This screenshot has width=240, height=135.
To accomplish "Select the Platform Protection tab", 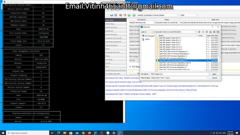I will (x=116, y=34).
